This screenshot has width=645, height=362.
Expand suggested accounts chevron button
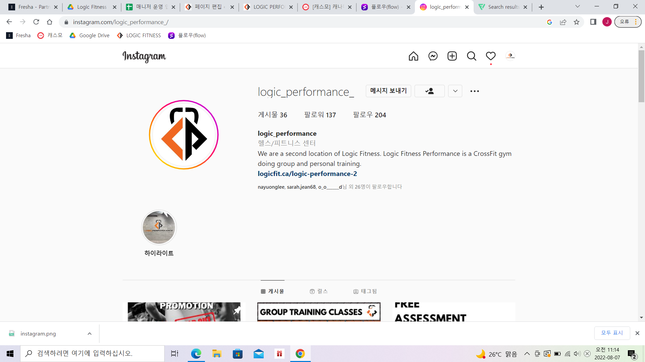tap(455, 91)
